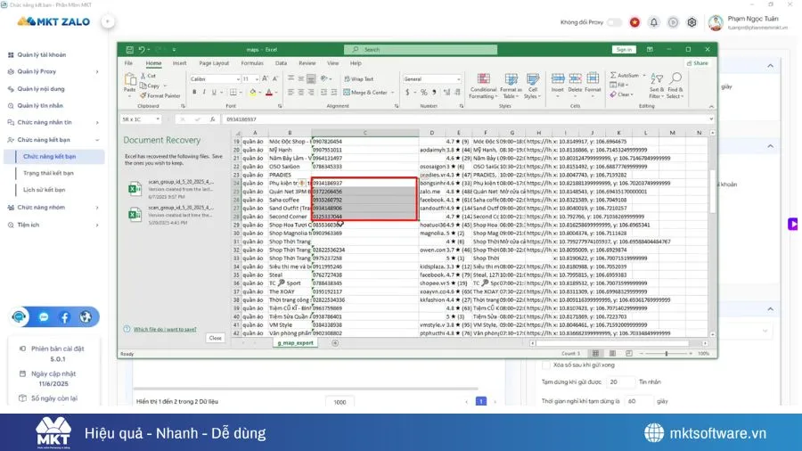
Task: Click the Bold formatting button
Action: (193, 92)
